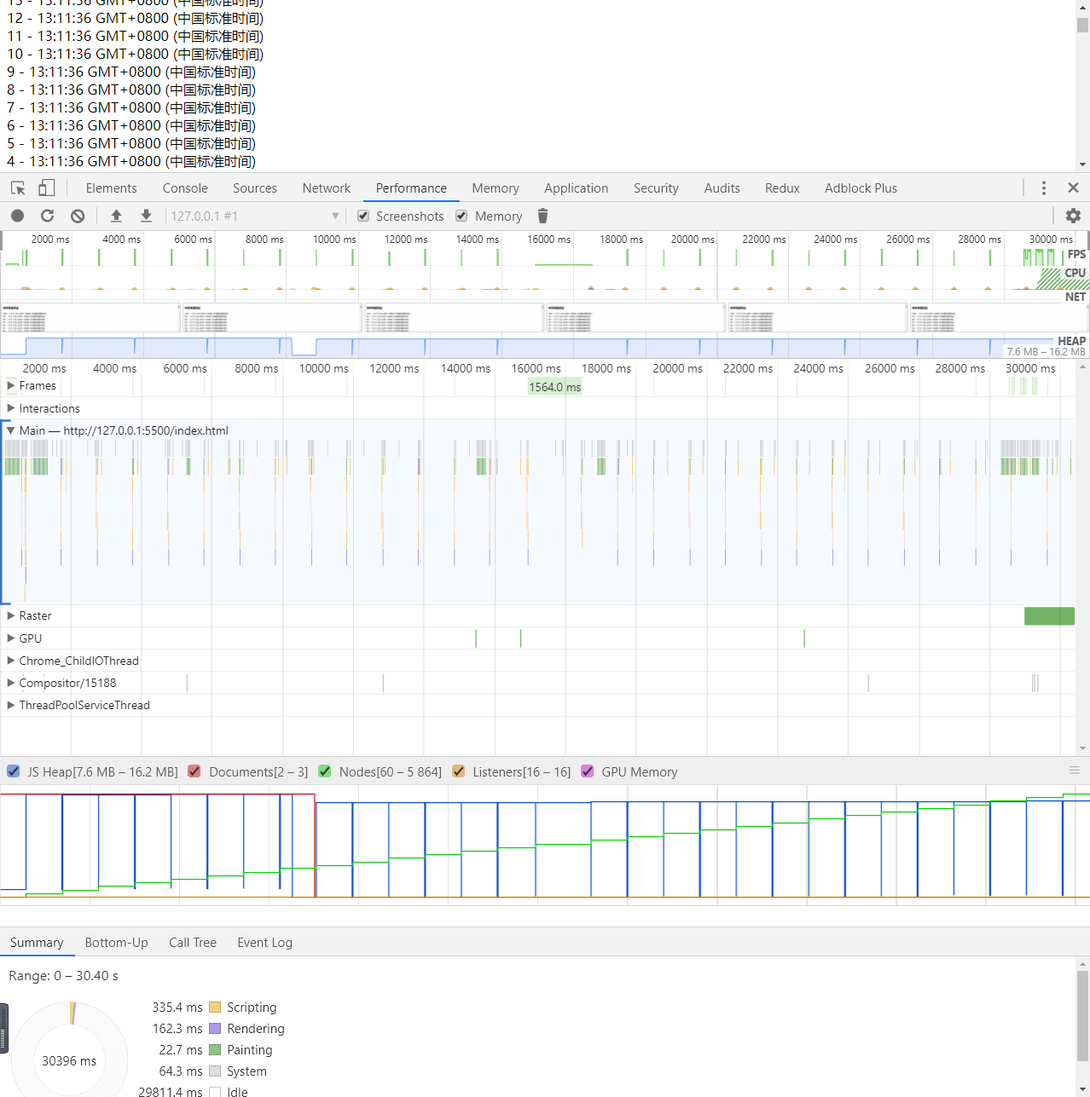Expand the Raster thread track
Screen dimensions: 1090x1097
(x=11, y=615)
